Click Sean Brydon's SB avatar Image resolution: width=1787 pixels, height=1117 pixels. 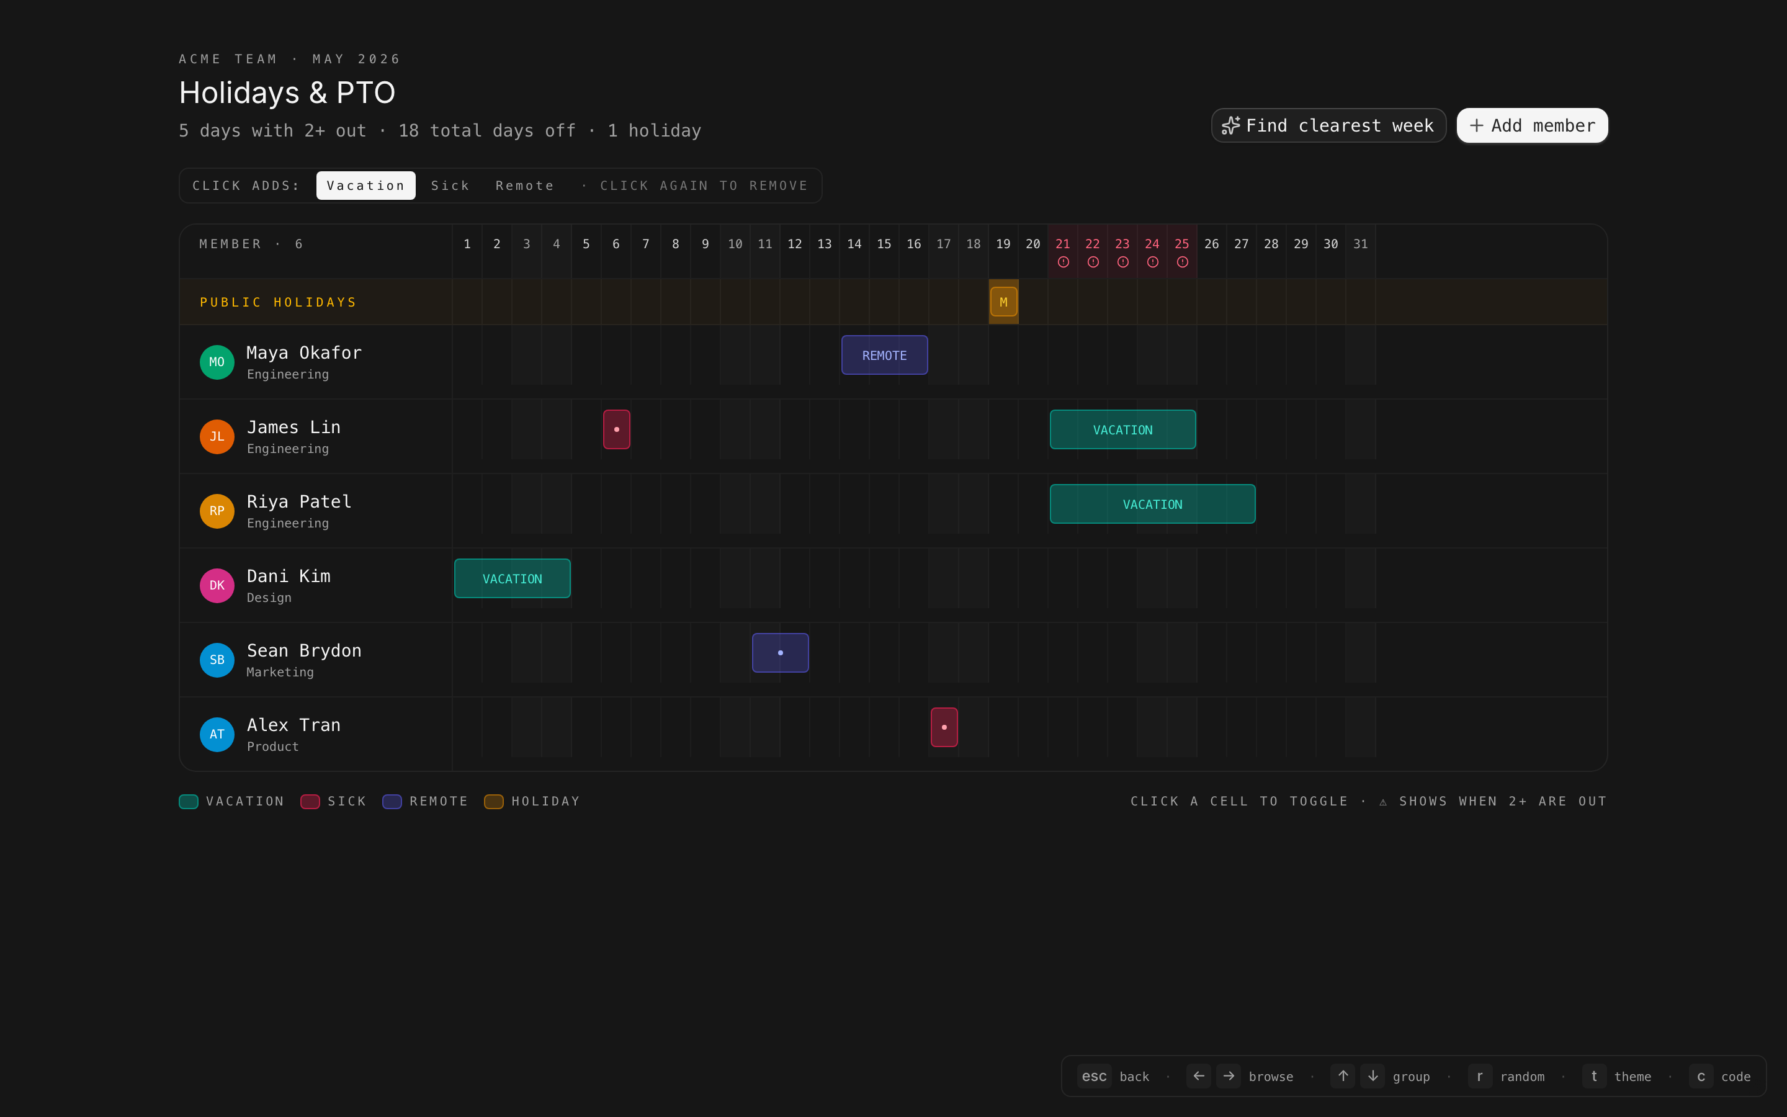pyautogui.click(x=217, y=660)
